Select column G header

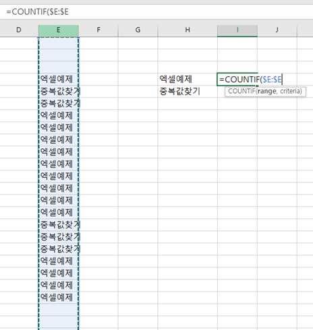[x=138, y=30]
